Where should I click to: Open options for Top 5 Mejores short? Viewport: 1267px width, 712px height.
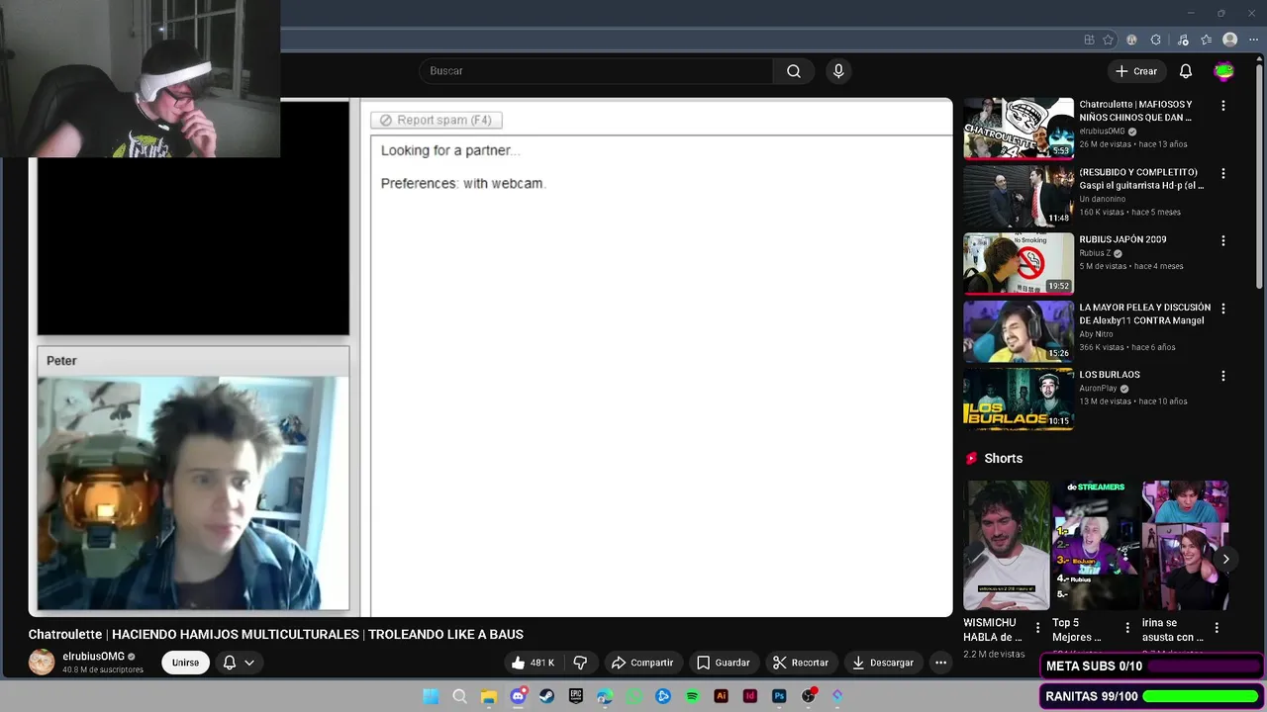pos(1127,628)
